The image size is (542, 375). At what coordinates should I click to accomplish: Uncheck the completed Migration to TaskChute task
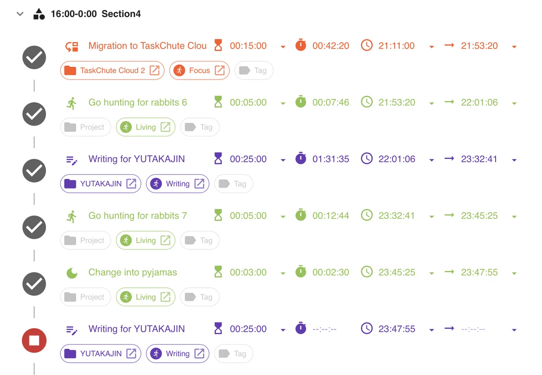(x=34, y=57)
